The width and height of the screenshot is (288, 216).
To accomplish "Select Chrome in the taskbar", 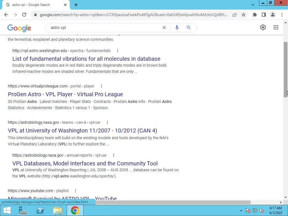I will pos(75,210).
